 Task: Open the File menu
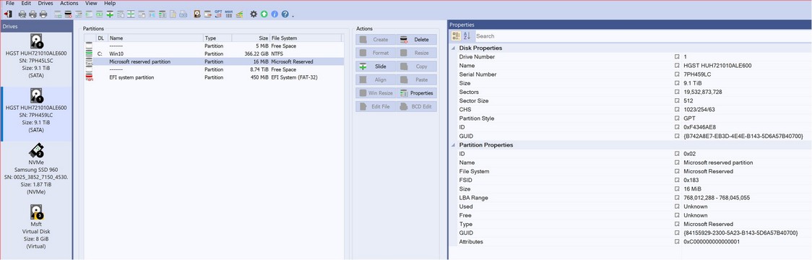point(10,3)
